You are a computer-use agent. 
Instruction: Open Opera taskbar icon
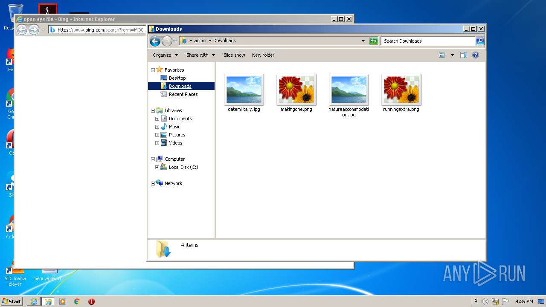[91, 301]
